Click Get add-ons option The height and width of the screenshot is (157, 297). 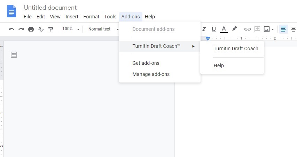[x=146, y=63]
